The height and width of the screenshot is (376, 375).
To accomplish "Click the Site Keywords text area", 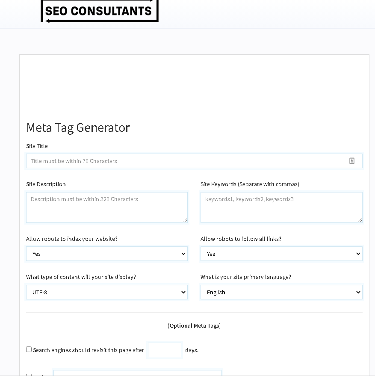I will click(x=281, y=207).
